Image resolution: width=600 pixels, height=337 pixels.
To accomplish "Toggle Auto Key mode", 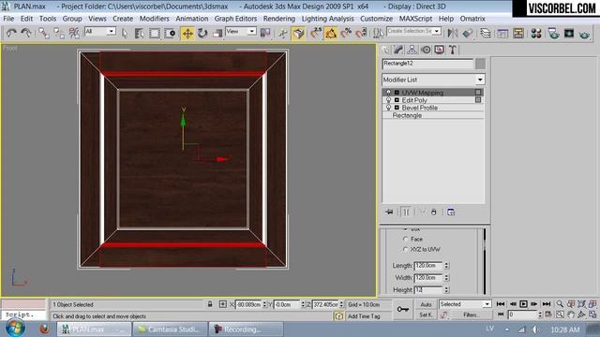I will pyautogui.click(x=426, y=304).
